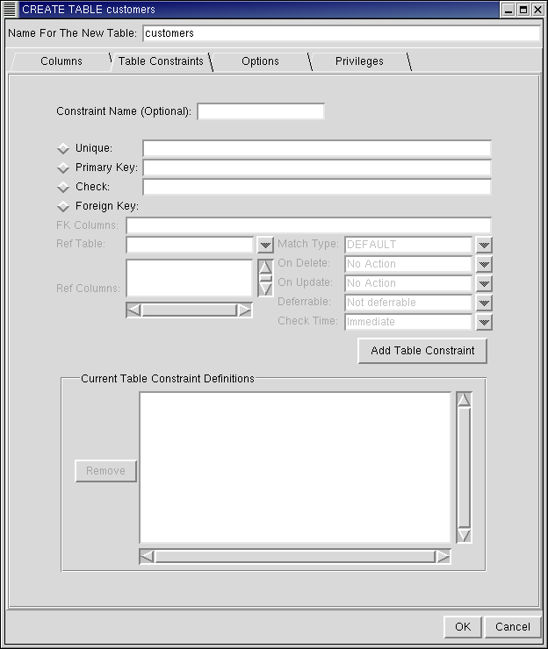This screenshot has height=649, width=548.
Task: Click the Match Type DEFAULT field
Action: [408, 245]
